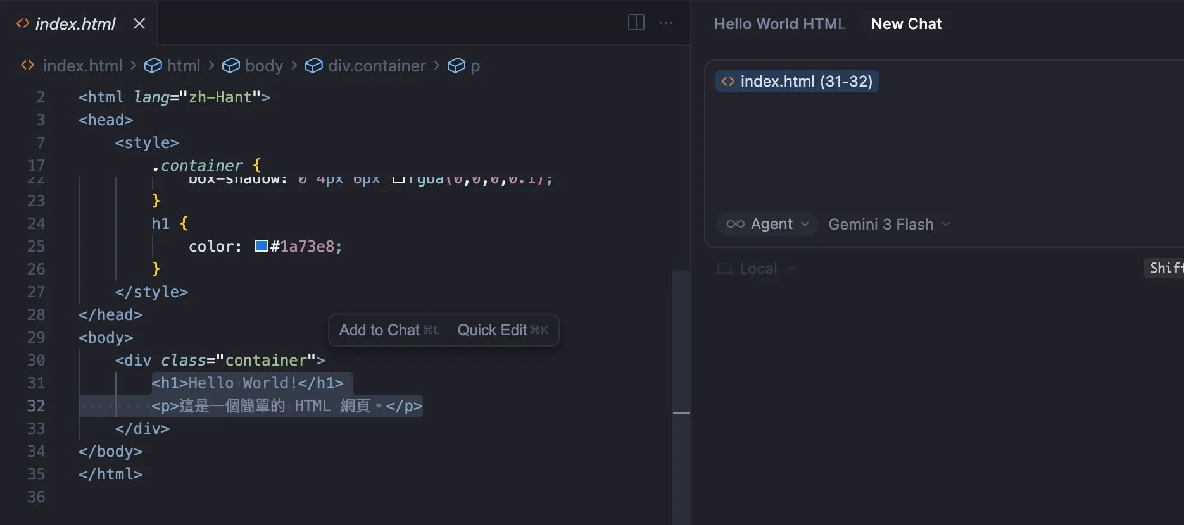
Task: Click the Agent infinity mode icon
Action: coord(735,224)
